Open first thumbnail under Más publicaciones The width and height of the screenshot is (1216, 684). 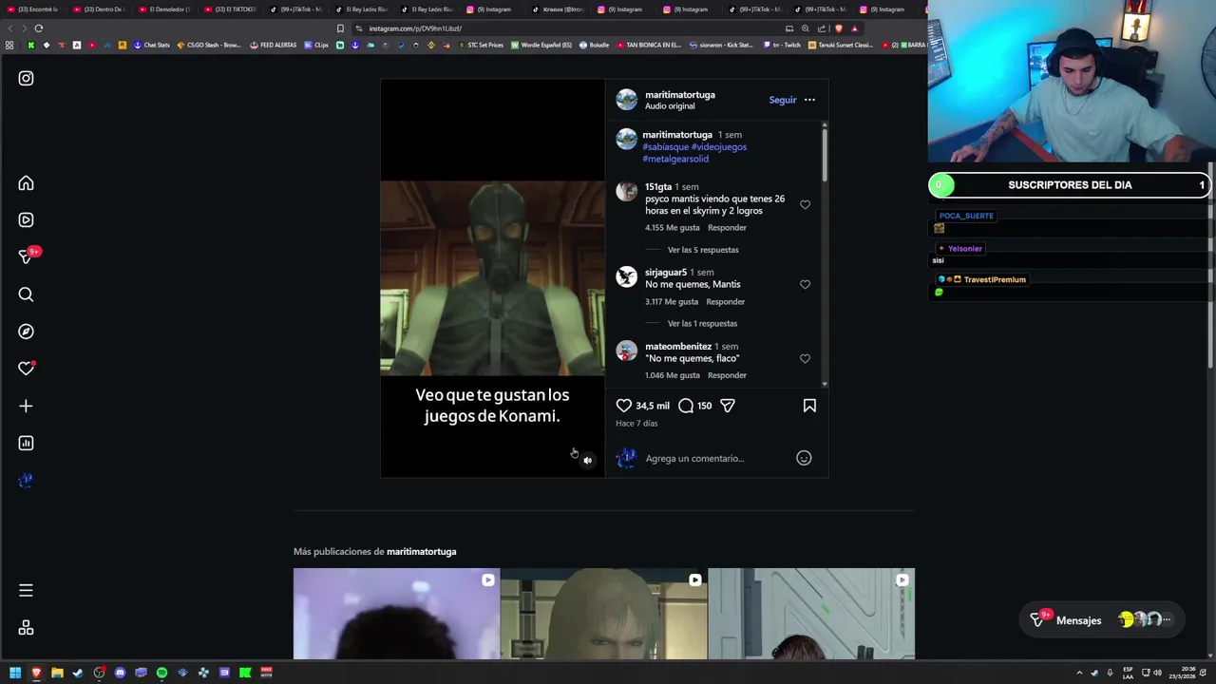pyautogui.click(x=396, y=614)
